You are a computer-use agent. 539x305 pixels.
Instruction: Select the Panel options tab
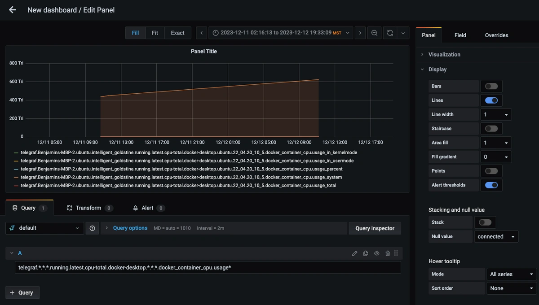pos(429,35)
